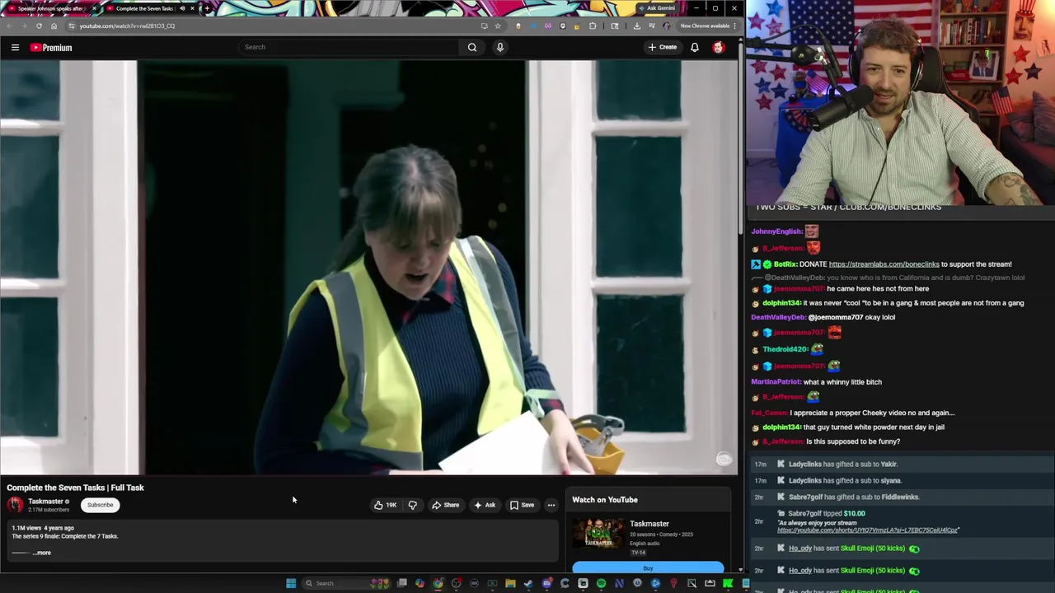
Task: Go back in Chrome navigation
Action: click(x=9, y=26)
